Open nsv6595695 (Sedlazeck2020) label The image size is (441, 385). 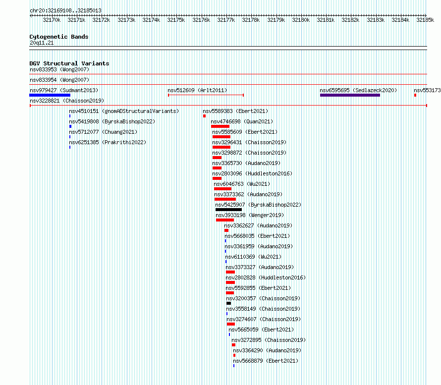358,90
